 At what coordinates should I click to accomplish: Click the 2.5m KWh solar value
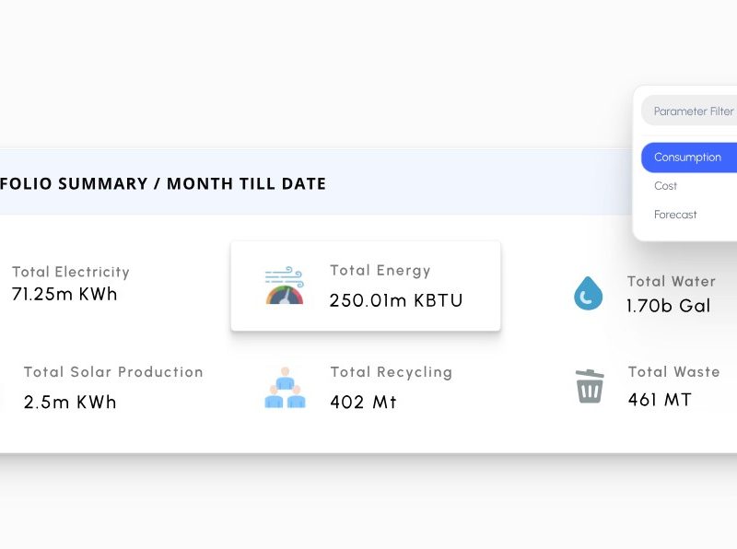click(71, 403)
